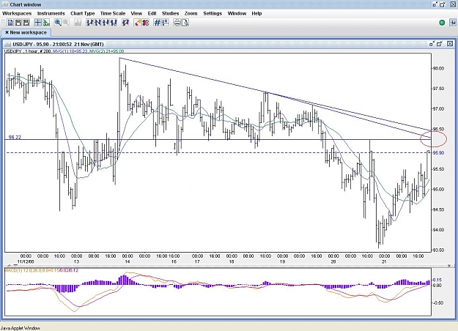458x331 pixels.
Task: Open the Zoom menu
Action: tap(191, 13)
